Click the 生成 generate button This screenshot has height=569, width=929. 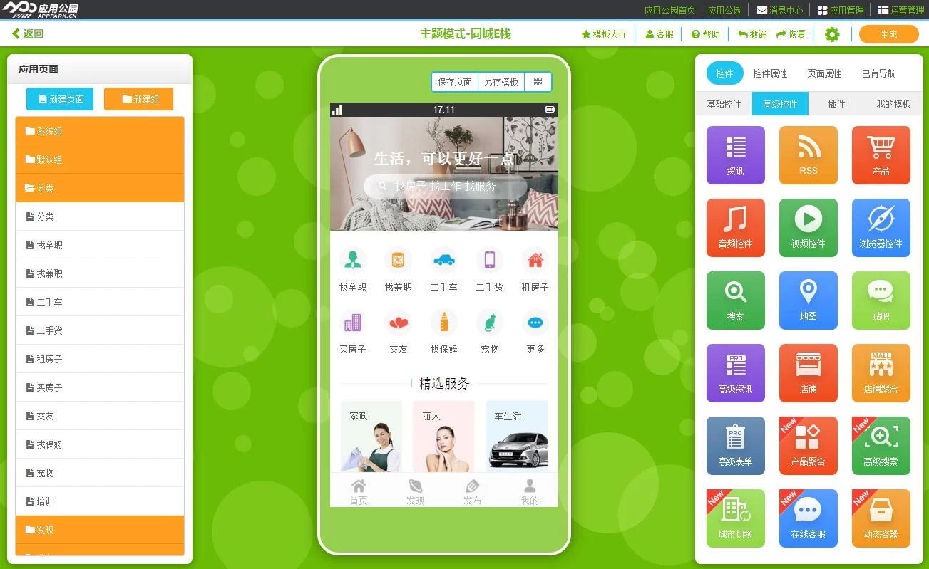pos(888,34)
